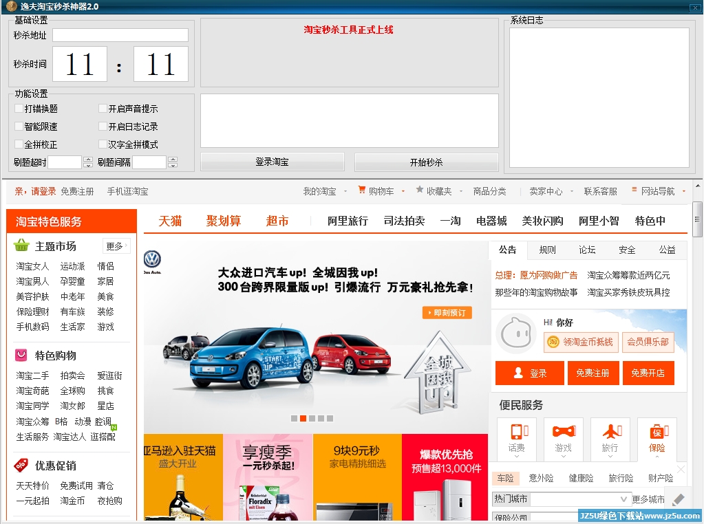Click the 秒杀地址 input field
The height and width of the screenshot is (524, 704).
point(120,35)
